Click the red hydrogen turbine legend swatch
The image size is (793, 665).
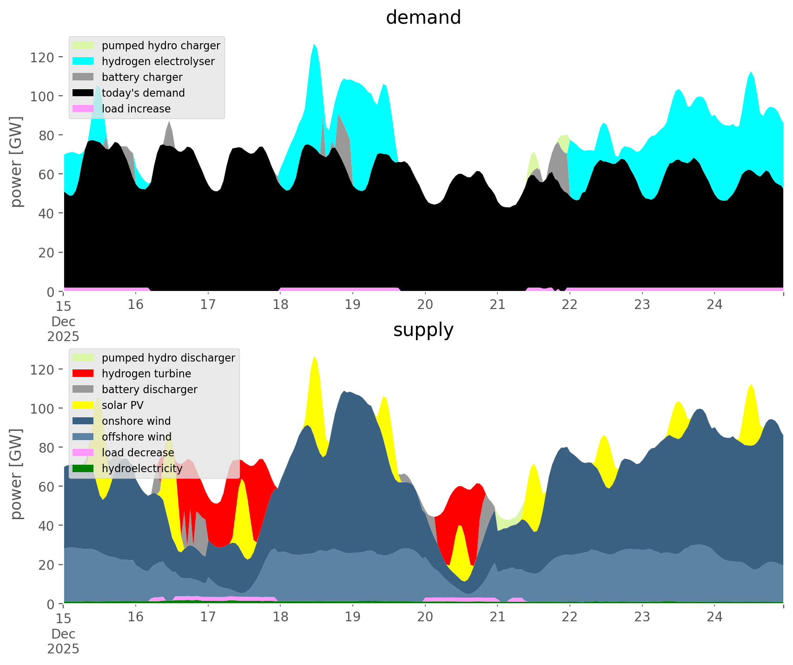pos(83,374)
